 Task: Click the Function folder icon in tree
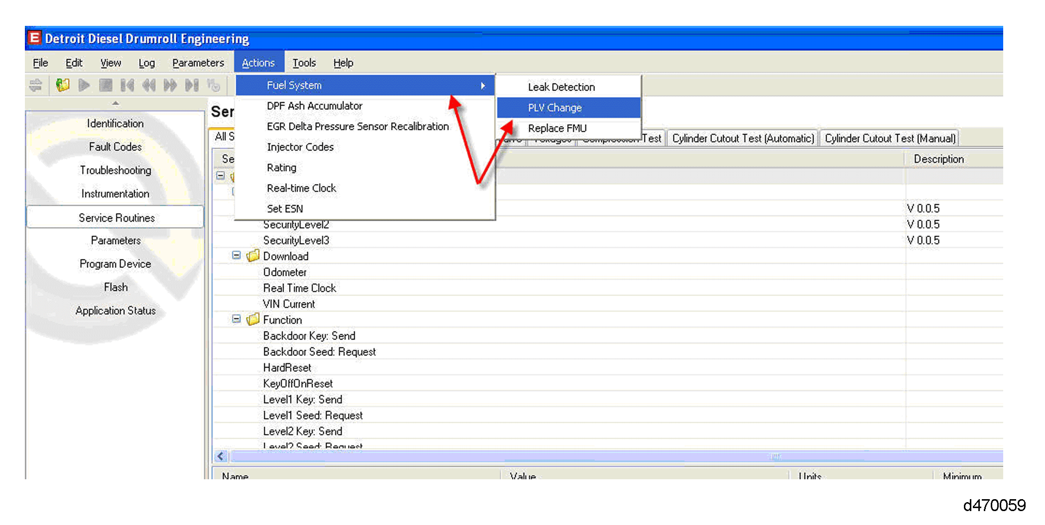pyautogui.click(x=253, y=319)
